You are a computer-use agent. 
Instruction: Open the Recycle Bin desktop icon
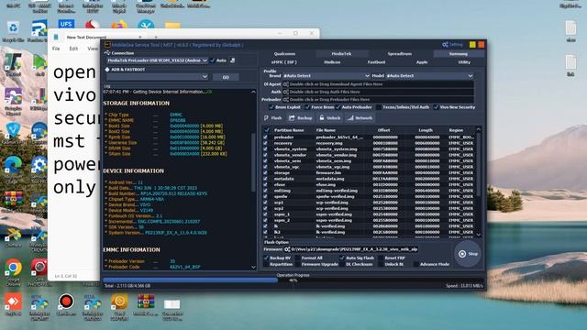coord(13,28)
